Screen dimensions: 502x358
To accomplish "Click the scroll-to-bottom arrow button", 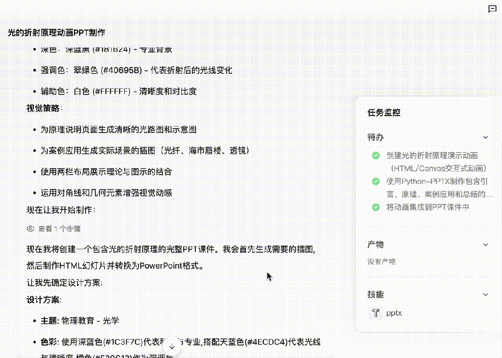I will (172, 346).
